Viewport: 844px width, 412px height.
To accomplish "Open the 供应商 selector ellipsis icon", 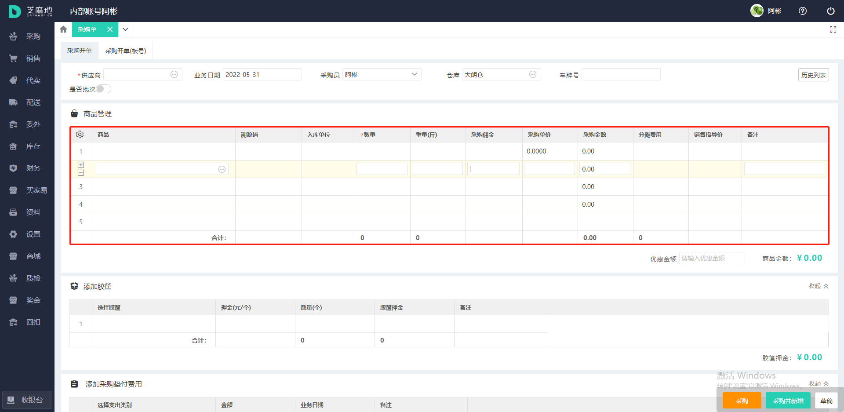I will point(174,74).
